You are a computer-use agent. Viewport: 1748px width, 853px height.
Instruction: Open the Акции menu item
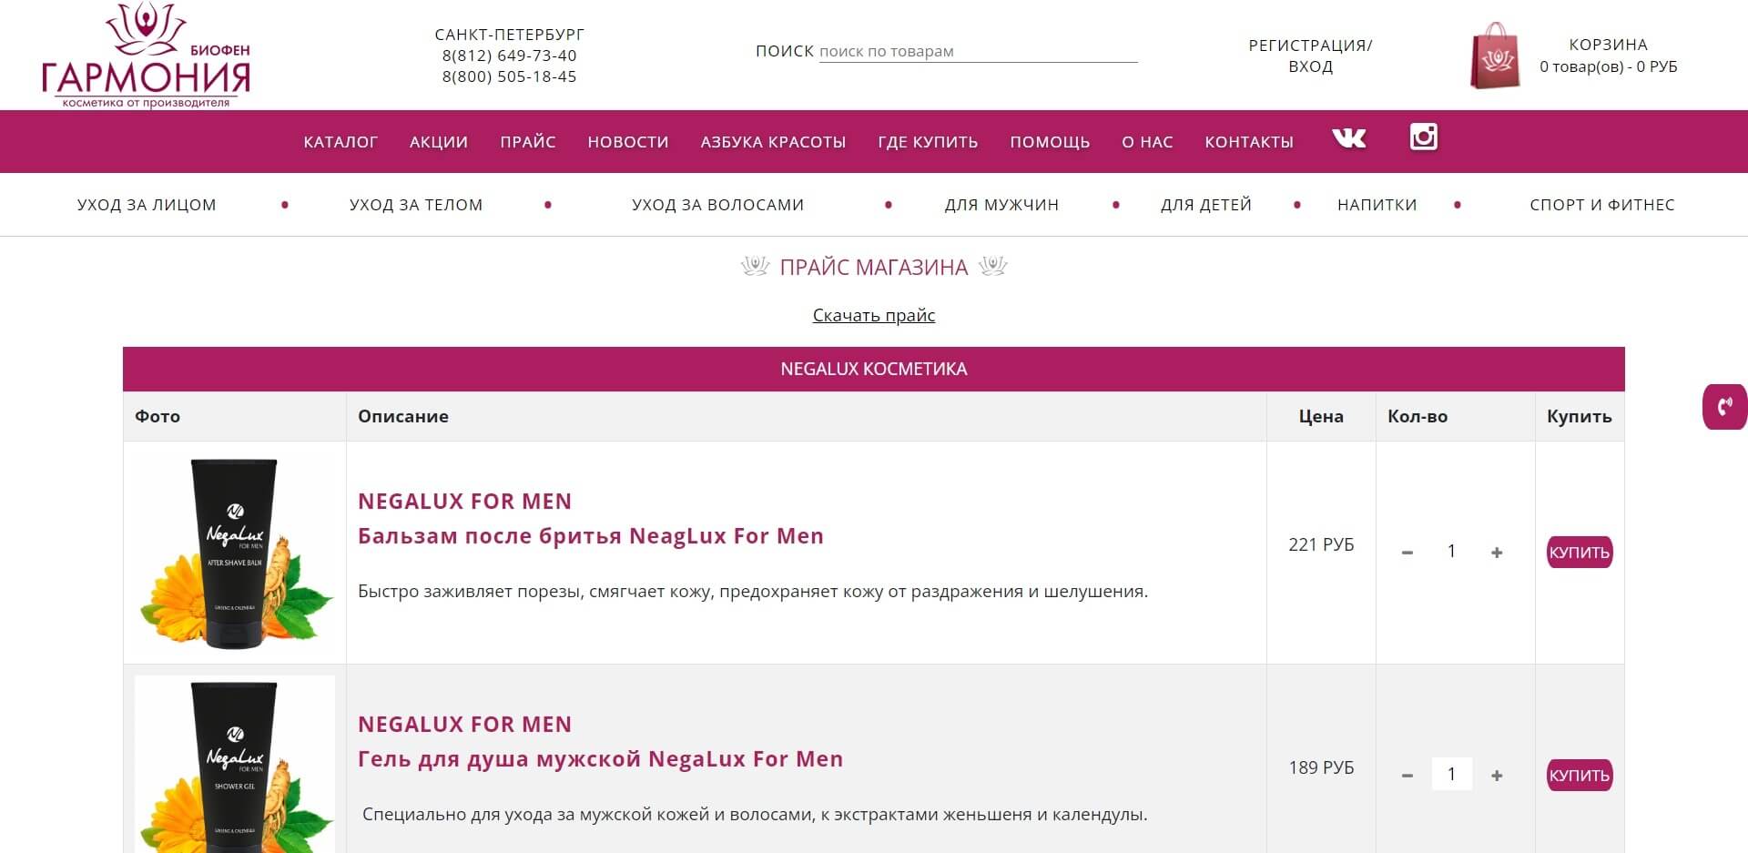click(x=439, y=142)
